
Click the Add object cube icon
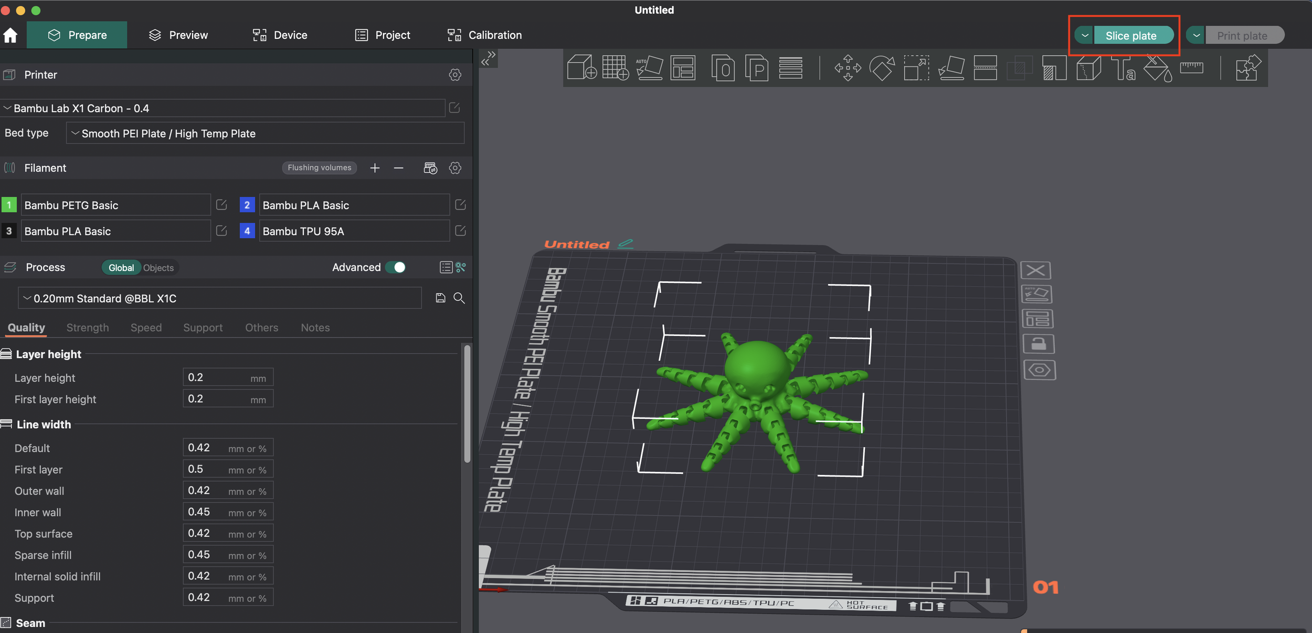click(x=582, y=68)
